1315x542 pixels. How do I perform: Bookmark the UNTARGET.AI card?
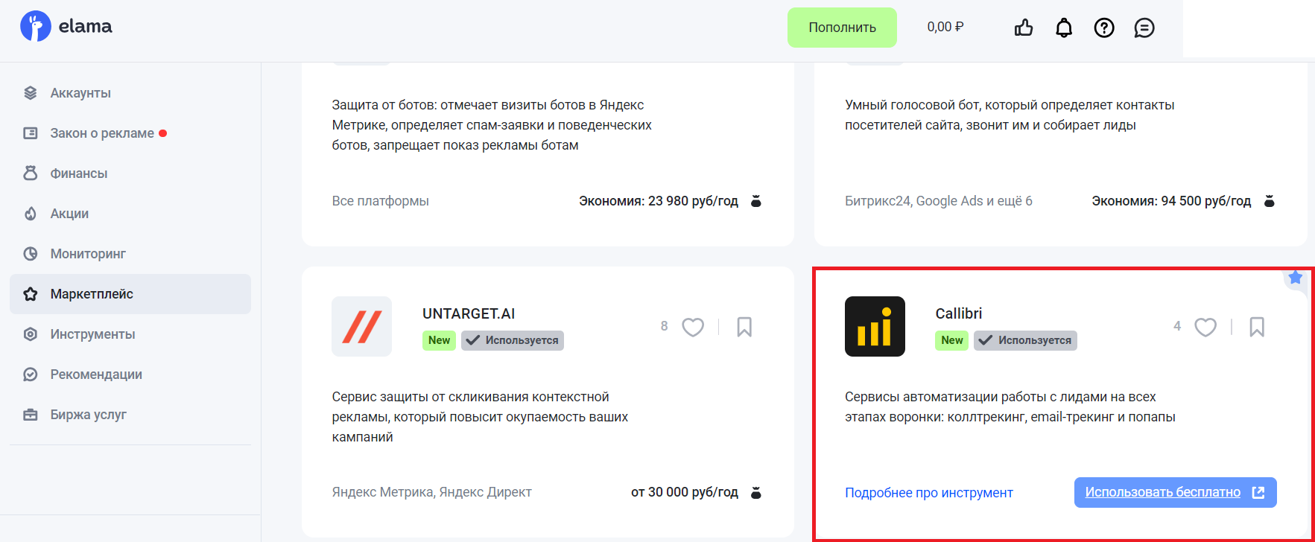[x=744, y=327]
